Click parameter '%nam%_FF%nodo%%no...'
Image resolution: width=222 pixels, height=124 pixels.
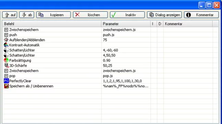126,86
